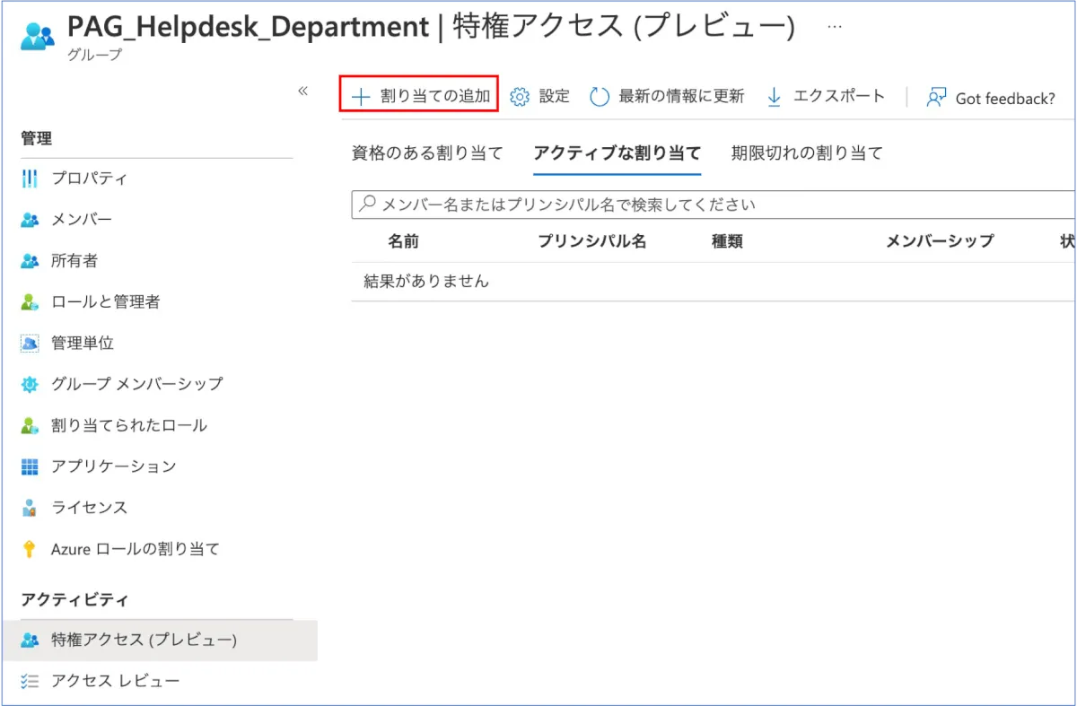
Task: Click the refresh icon for 最新の情報に更新
Action: pyautogui.click(x=600, y=97)
